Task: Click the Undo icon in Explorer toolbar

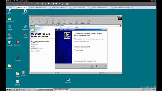Action: pyautogui.click(x=70, y=22)
